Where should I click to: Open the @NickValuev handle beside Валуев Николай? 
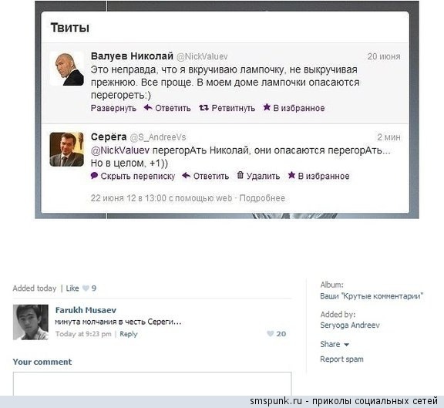202,56
